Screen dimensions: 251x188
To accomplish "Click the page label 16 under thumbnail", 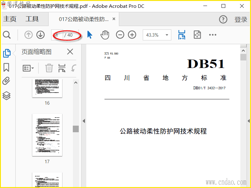I will (x=47, y=103).
